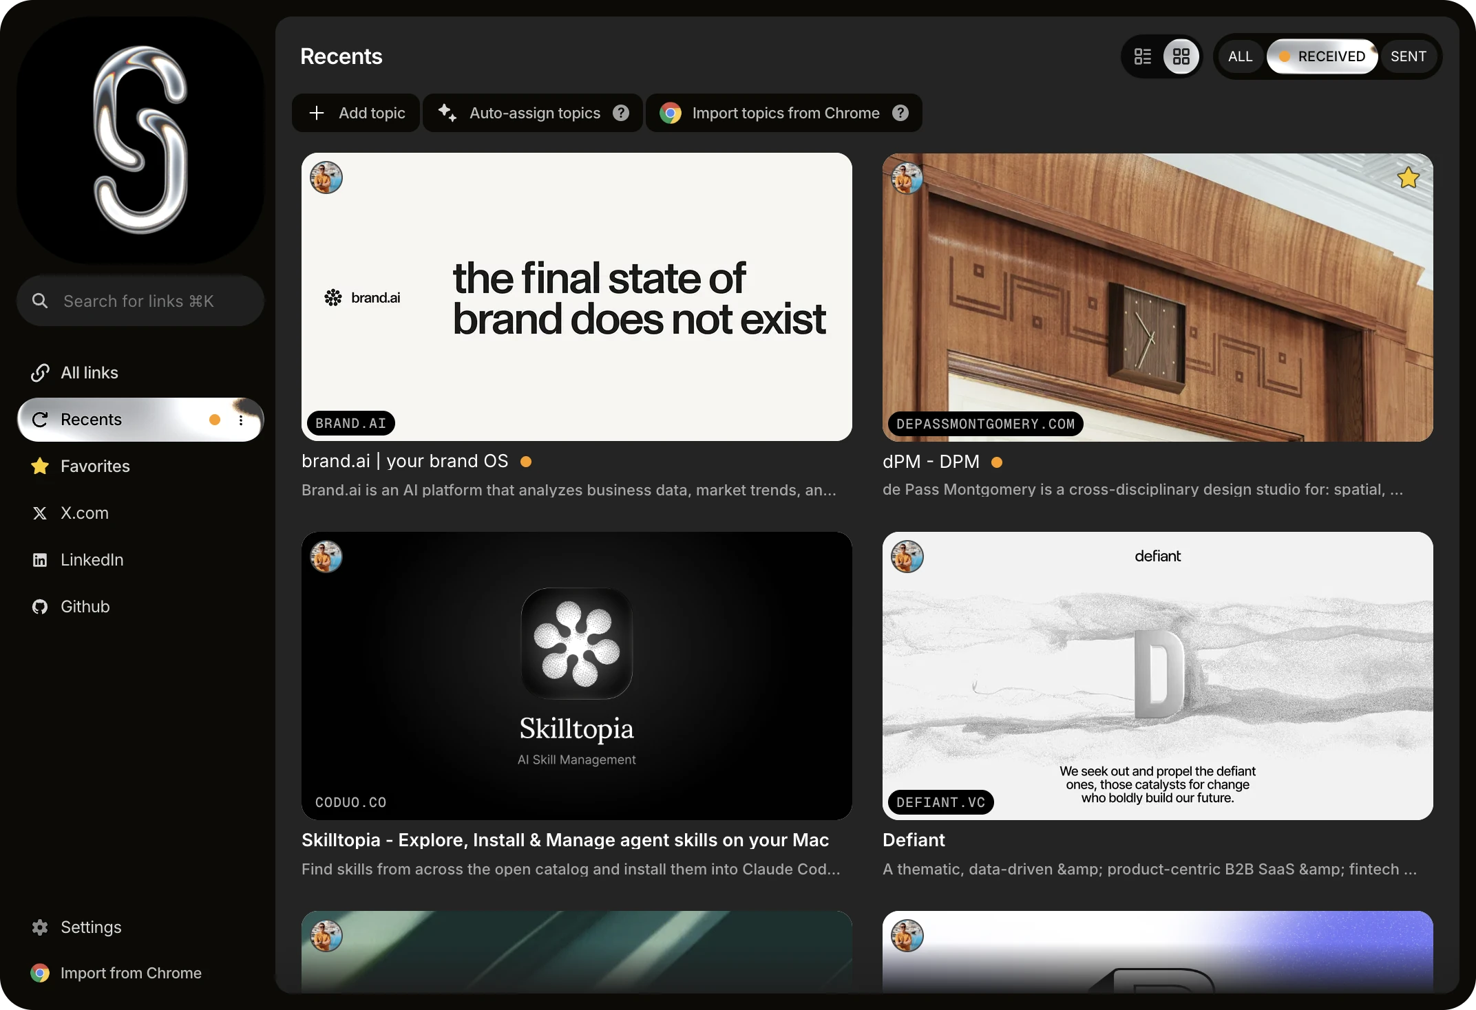Viewport: 1476px width, 1010px height.
Task: Click the DEPASSMONTGOMERY.COM badge
Action: point(986,424)
